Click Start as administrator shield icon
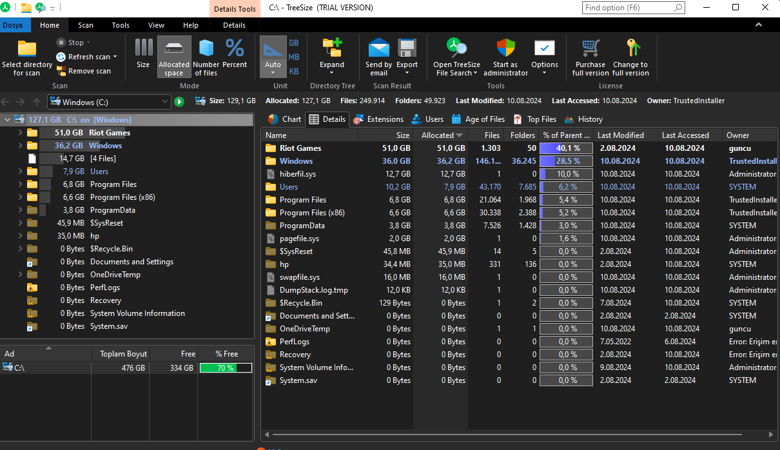The height and width of the screenshot is (450, 780). coord(505,48)
